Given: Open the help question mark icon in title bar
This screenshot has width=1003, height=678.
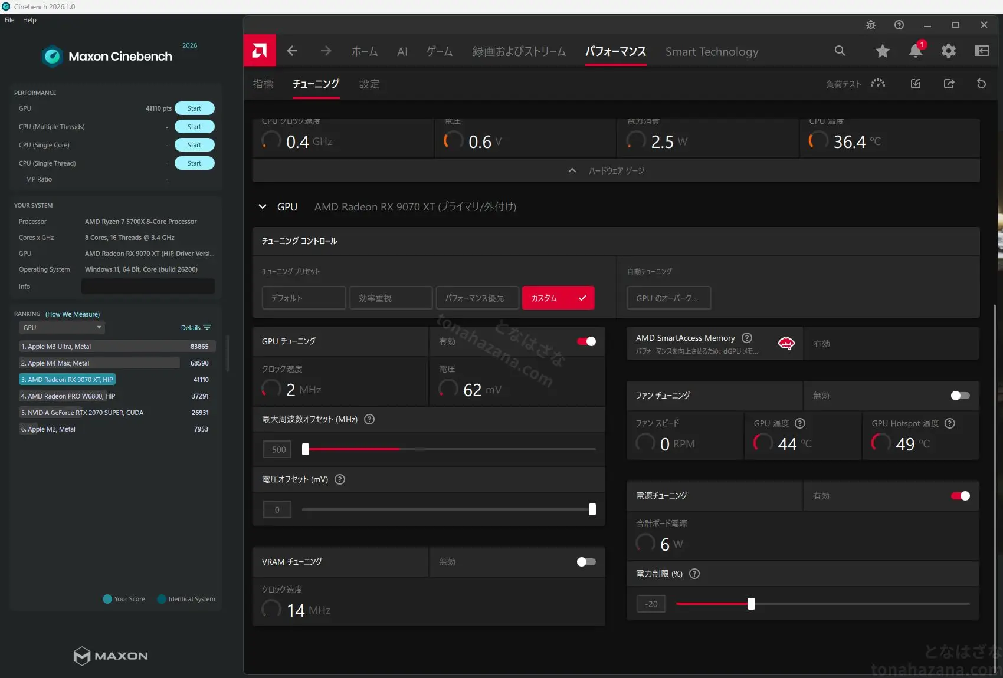Looking at the screenshot, I should (899, 25).
